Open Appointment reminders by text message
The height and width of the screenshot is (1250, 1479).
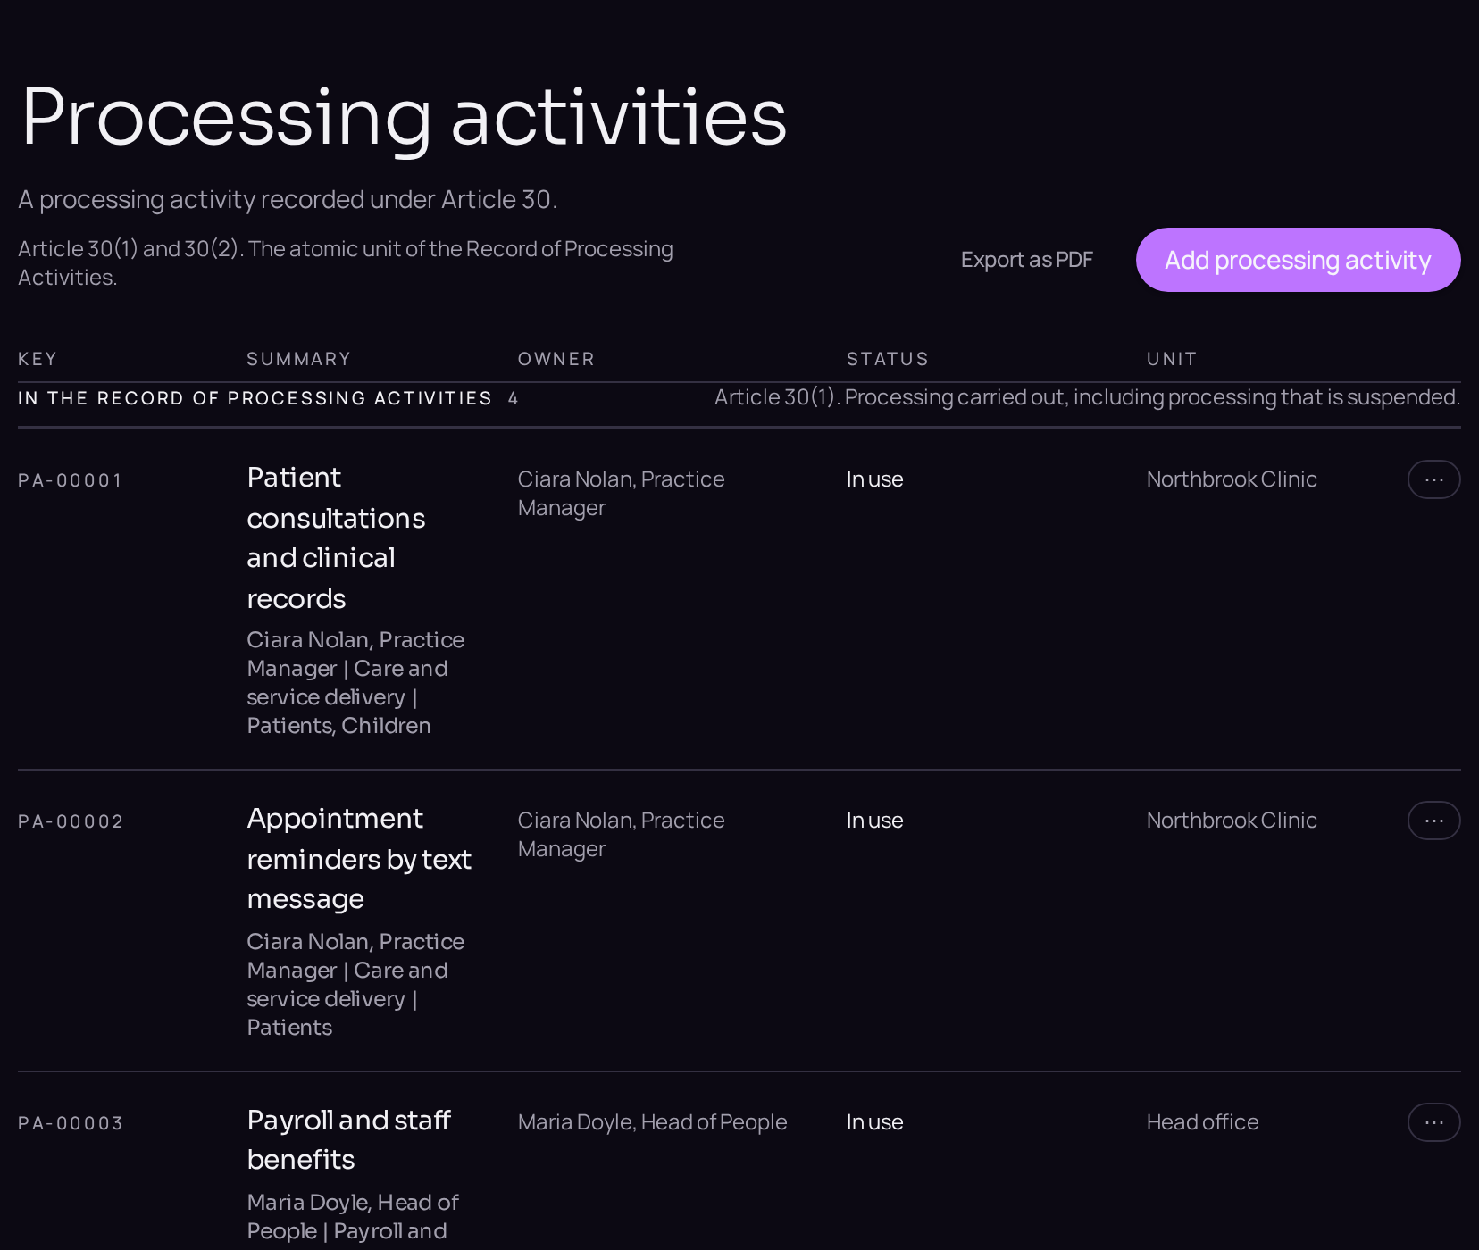pyautogui.click(x=359, y=858)
